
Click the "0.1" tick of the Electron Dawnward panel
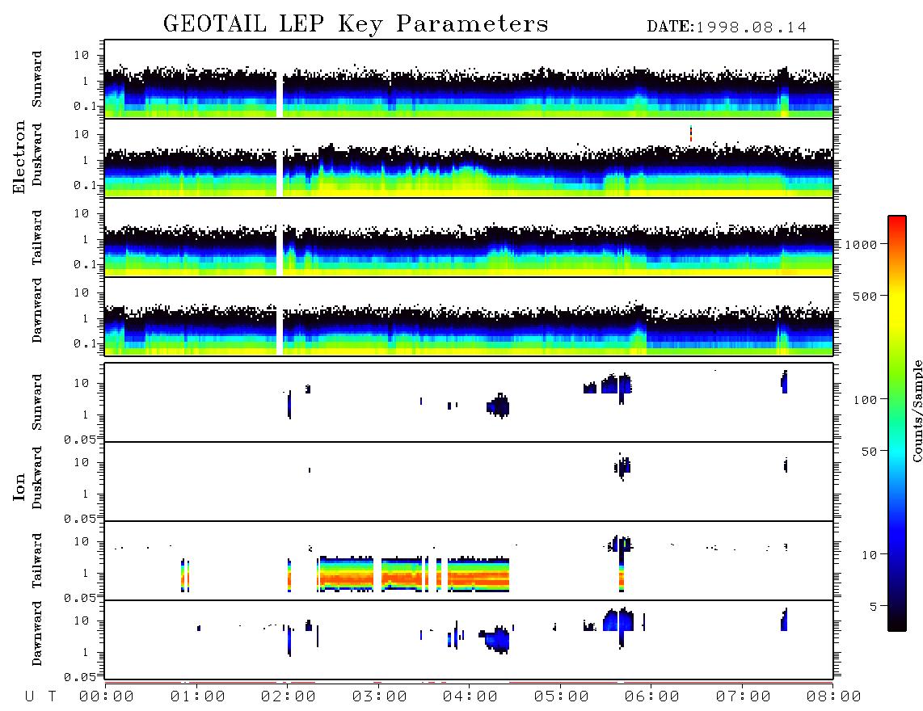85,343
